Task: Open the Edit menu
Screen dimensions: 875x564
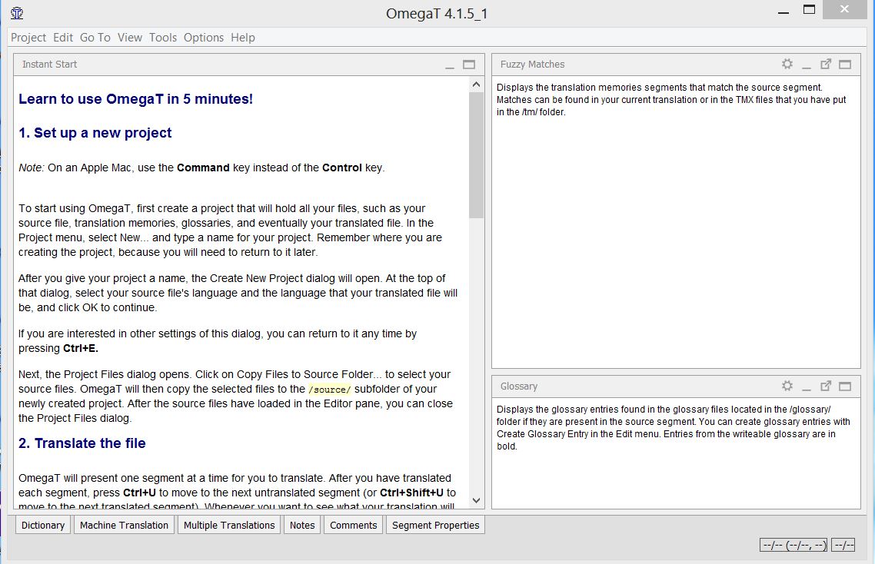Action: [x=63, y=38]
